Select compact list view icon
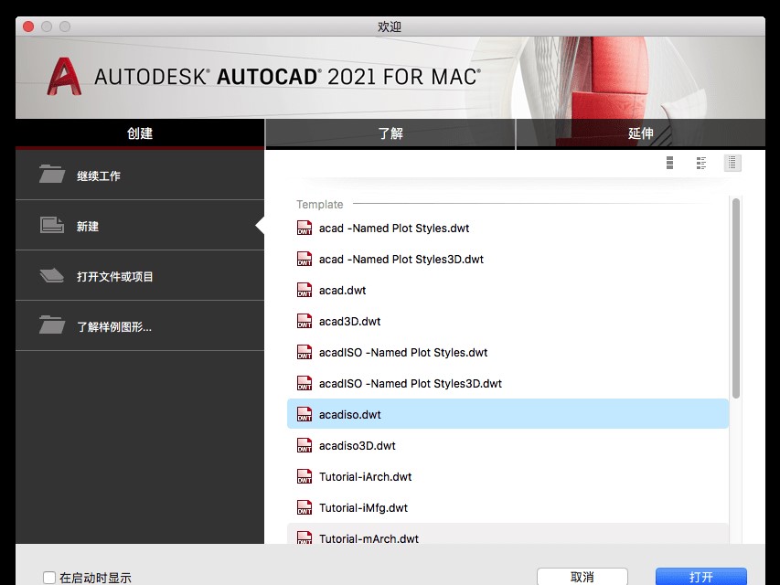 tap(732, 163)
